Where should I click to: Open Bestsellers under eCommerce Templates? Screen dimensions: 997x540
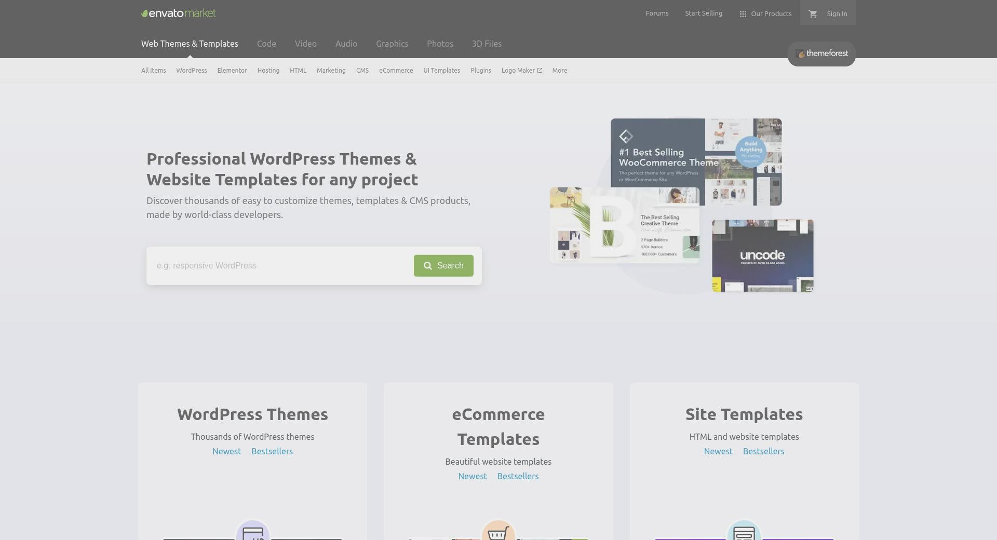pyautogui.click(x=518, y=476)
